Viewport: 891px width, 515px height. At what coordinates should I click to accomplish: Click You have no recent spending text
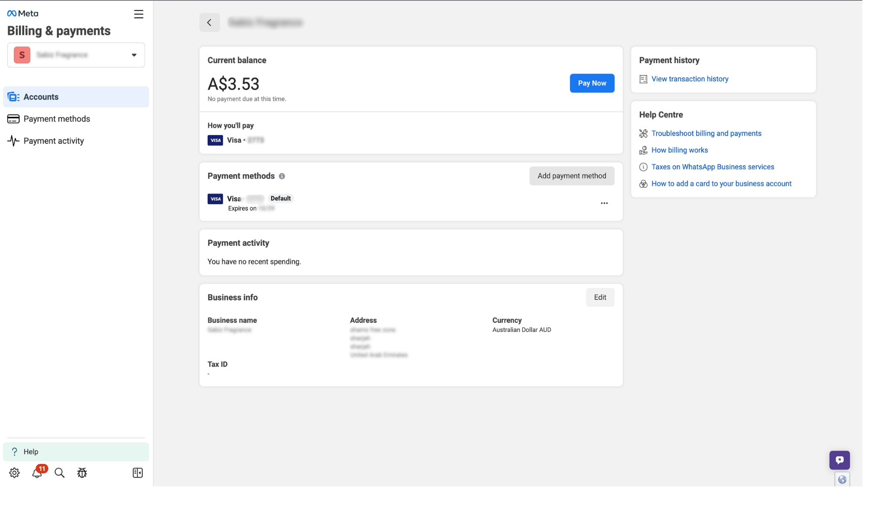[254, 262]
